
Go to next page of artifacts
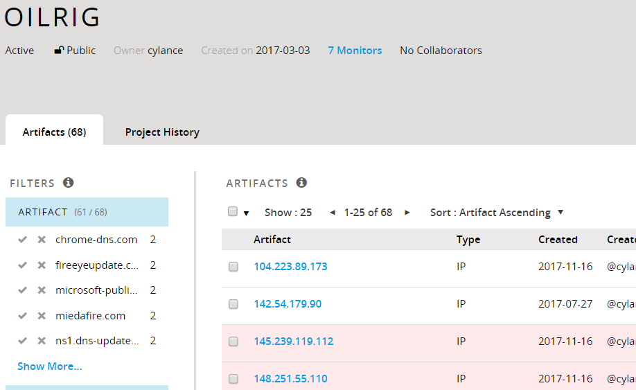click(407, 213)
